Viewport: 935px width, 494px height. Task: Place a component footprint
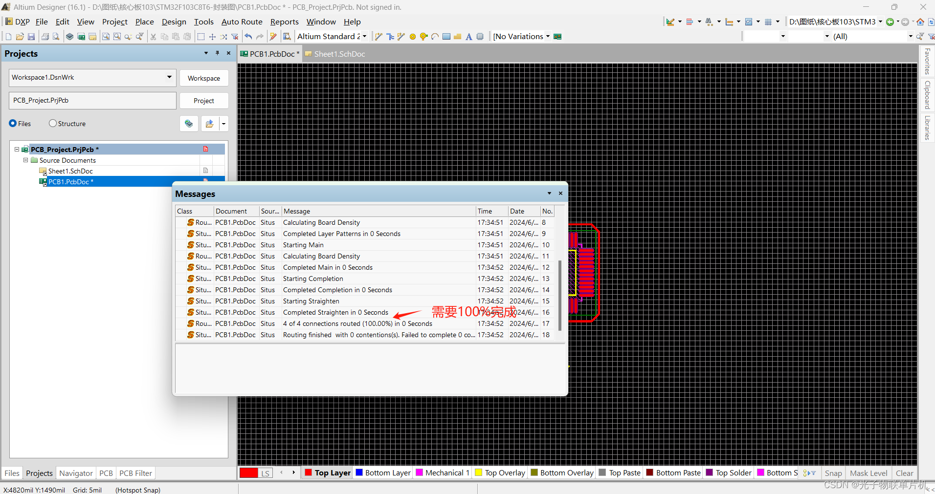tap(480, 37)
